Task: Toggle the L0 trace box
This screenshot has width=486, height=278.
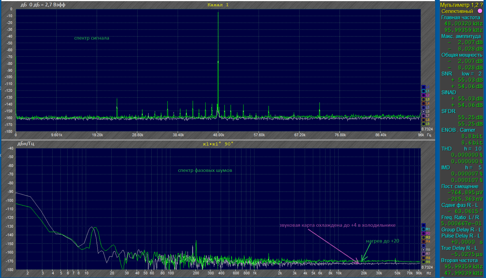Action: 423,87
